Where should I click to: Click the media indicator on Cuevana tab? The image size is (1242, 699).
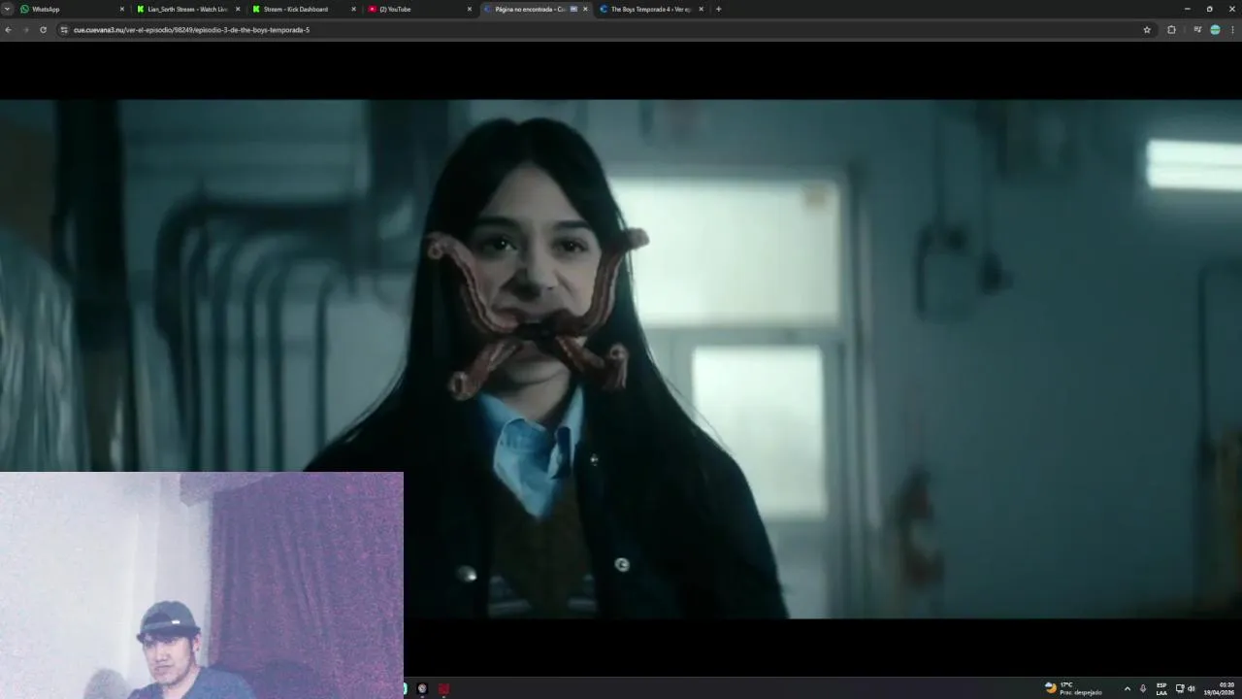(573, 9)
